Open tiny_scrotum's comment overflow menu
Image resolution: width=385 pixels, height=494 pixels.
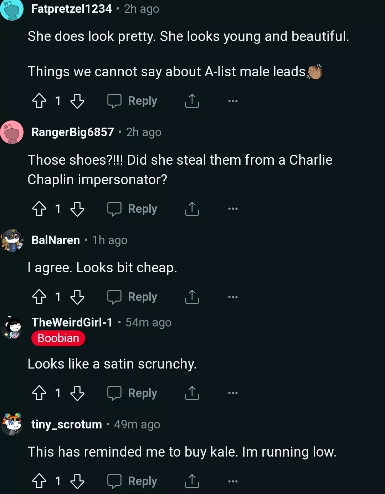(x=232, y=481)
